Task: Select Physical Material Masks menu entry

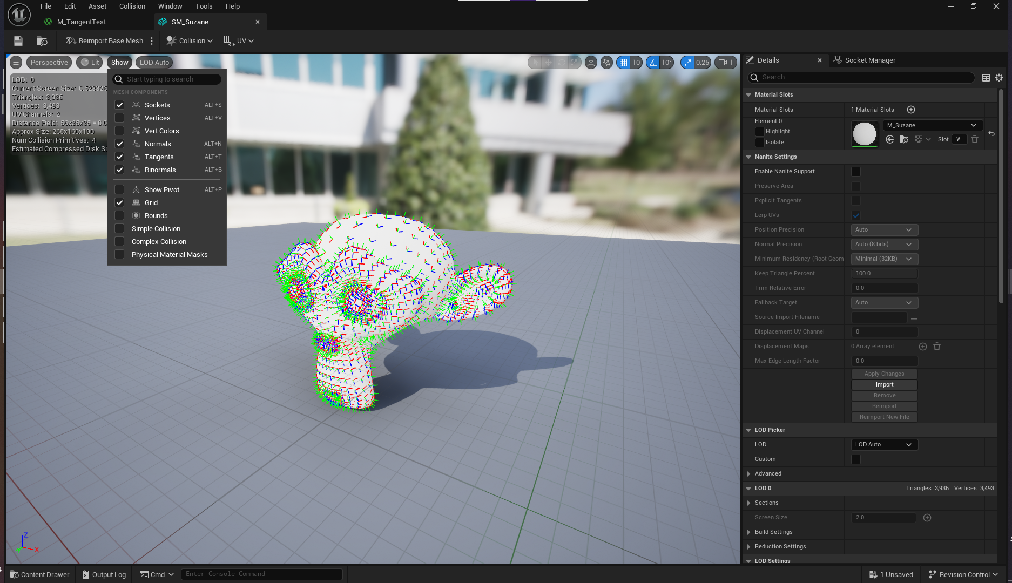Action: [x=170, y=255]
